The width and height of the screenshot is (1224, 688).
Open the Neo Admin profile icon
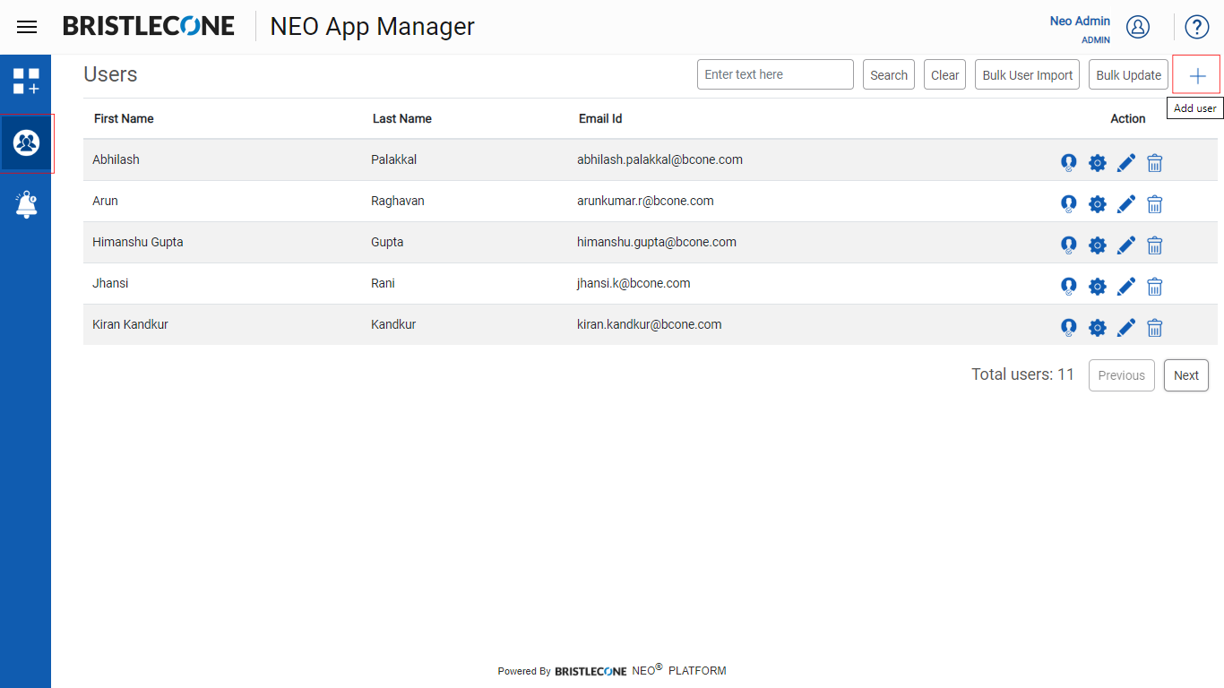coord(1138,27)
